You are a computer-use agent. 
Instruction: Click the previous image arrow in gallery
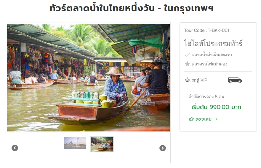pyautogui.click(x=15, y=148)
